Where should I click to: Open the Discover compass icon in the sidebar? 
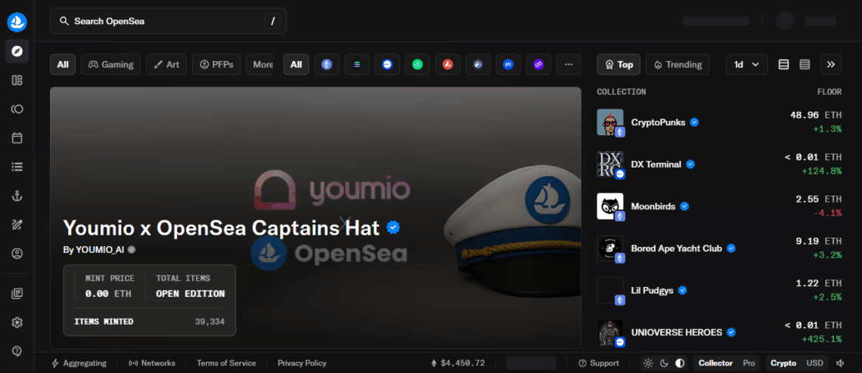pos(17,51)
